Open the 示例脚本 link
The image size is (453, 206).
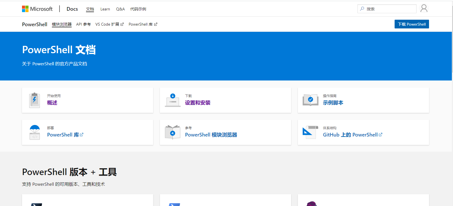[333, 103]
